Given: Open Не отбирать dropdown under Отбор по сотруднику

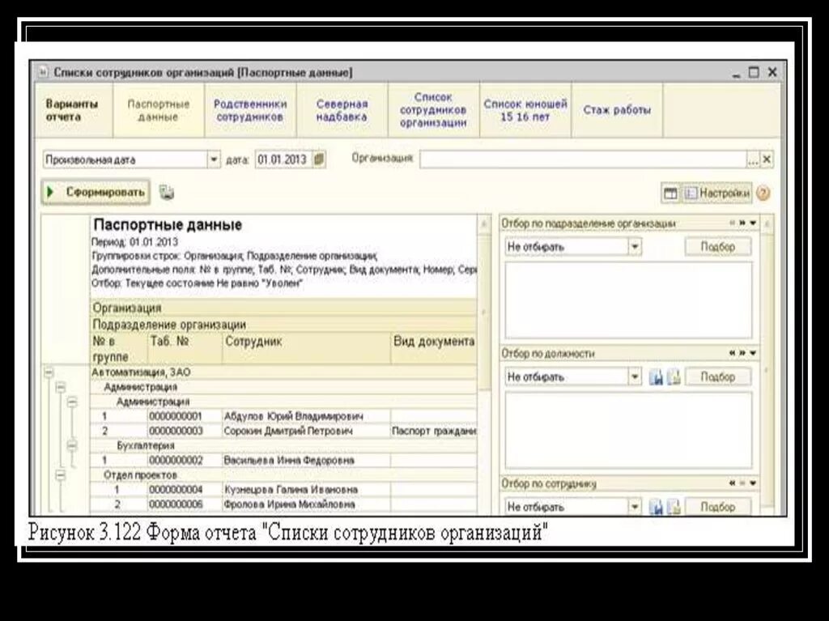Looking at the screenshot, I should click(635, 508).
